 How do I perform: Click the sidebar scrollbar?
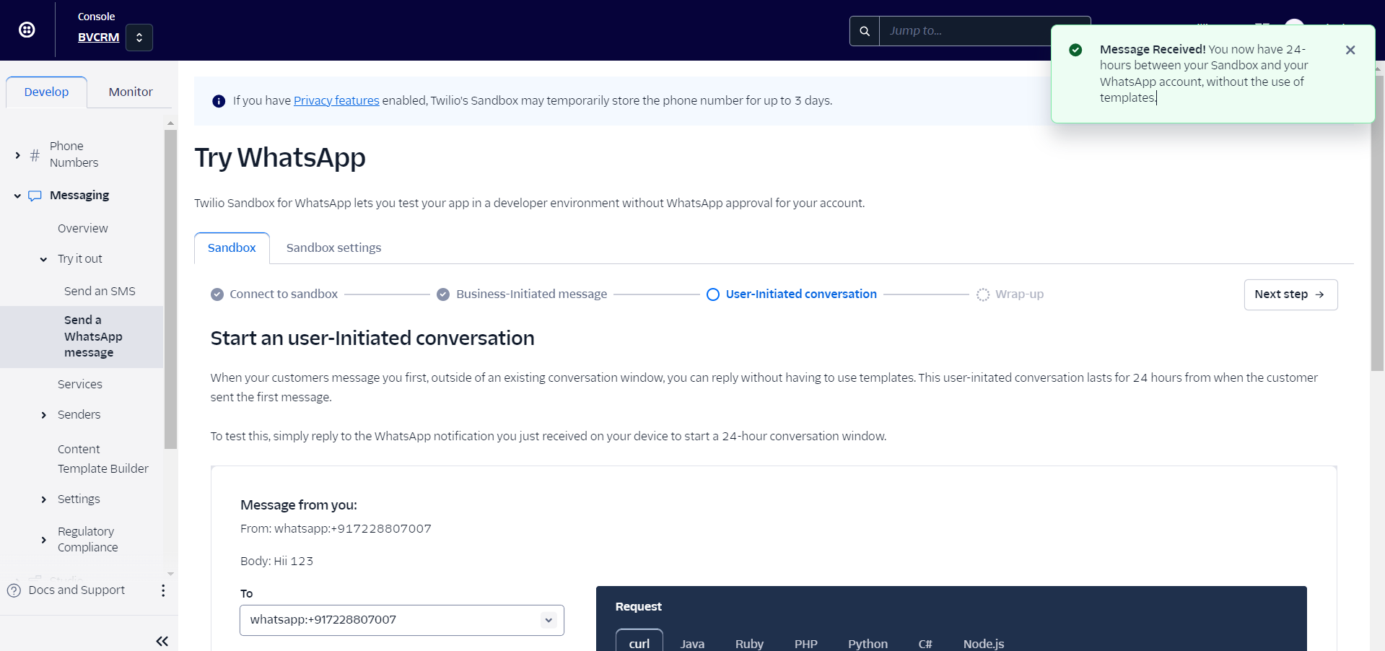tap(170, 289)
